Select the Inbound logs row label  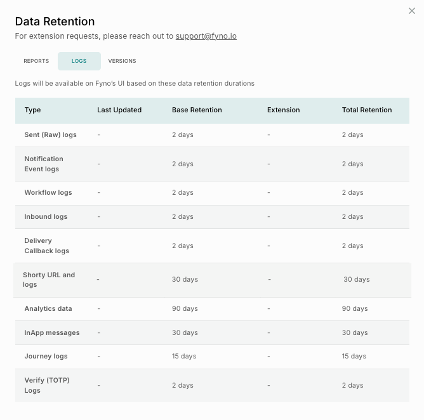point(46,216)
